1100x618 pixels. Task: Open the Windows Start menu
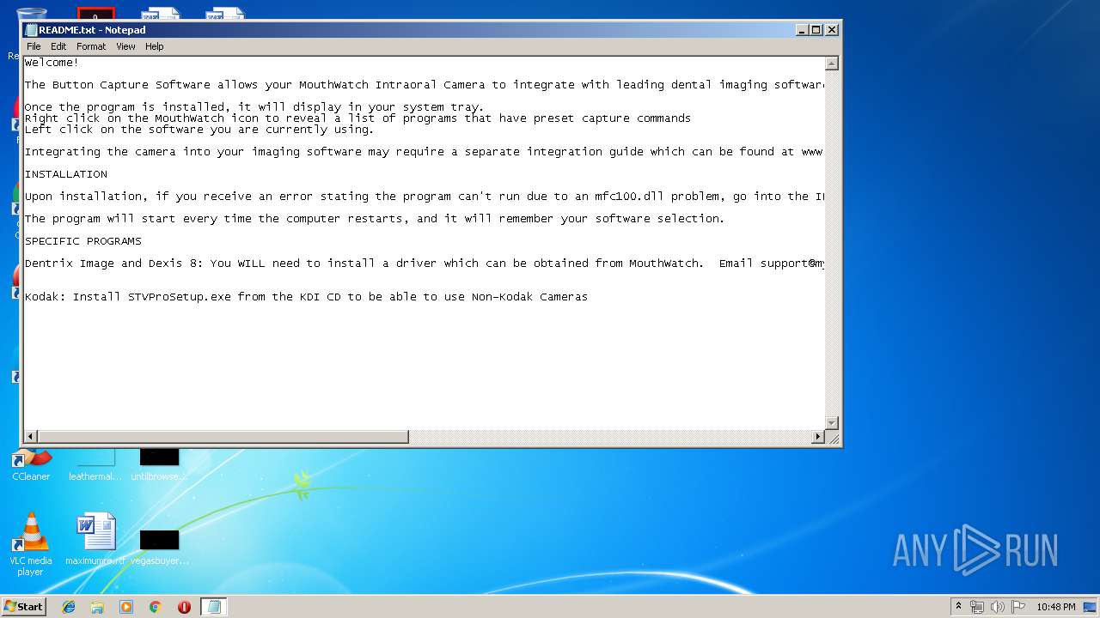(24, 606)
